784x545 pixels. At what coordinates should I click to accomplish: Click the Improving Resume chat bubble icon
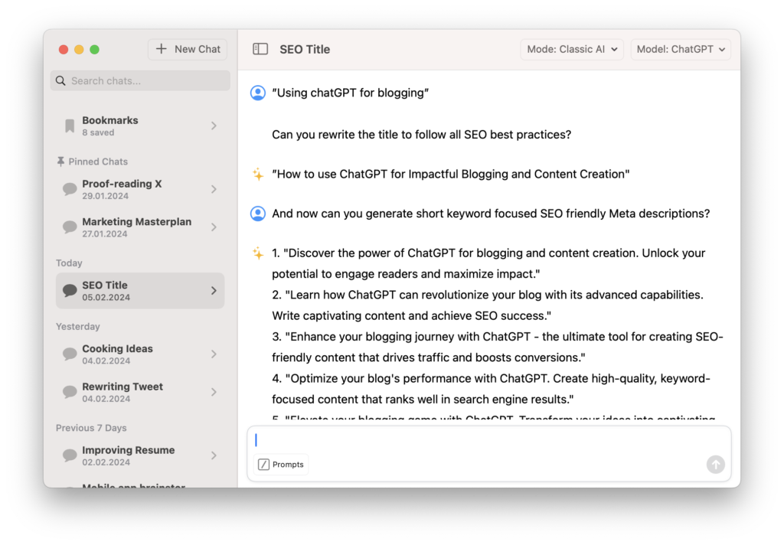[x=70, y=455]
